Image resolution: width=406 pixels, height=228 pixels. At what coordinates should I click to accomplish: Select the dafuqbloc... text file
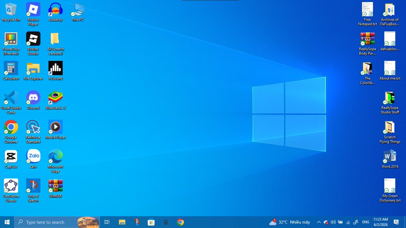click(390, 42)
